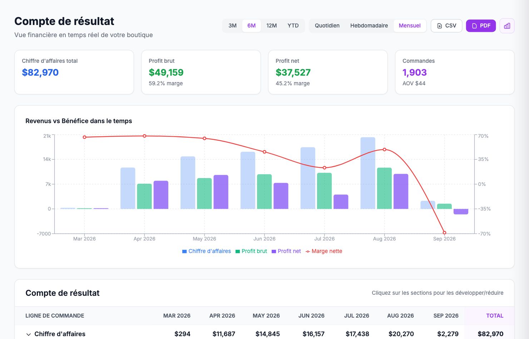
Task: Open the Profit net summary card
Action: point(328,72)
